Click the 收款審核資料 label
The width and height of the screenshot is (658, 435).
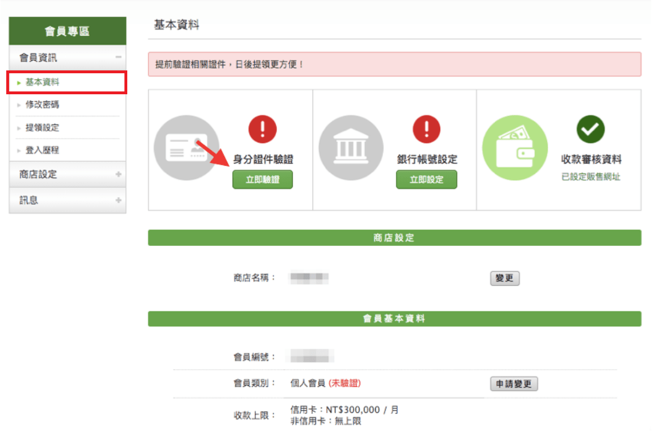click(x=592, y=160)
